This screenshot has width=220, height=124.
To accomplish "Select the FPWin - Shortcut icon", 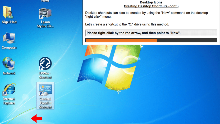I will [45, 63].
